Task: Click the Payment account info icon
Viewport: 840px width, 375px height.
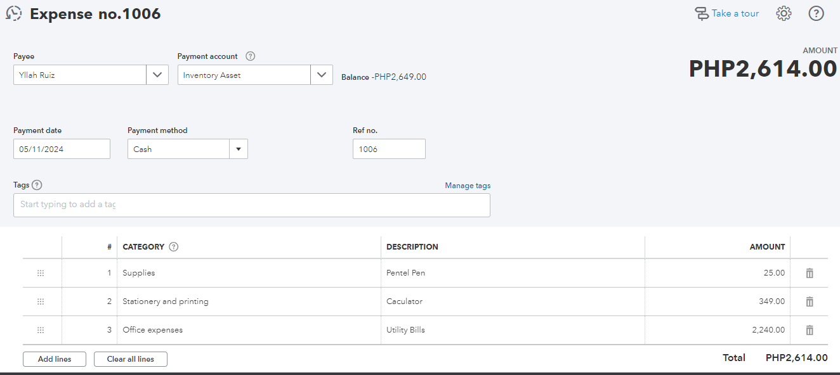Action: pos(250,56)
